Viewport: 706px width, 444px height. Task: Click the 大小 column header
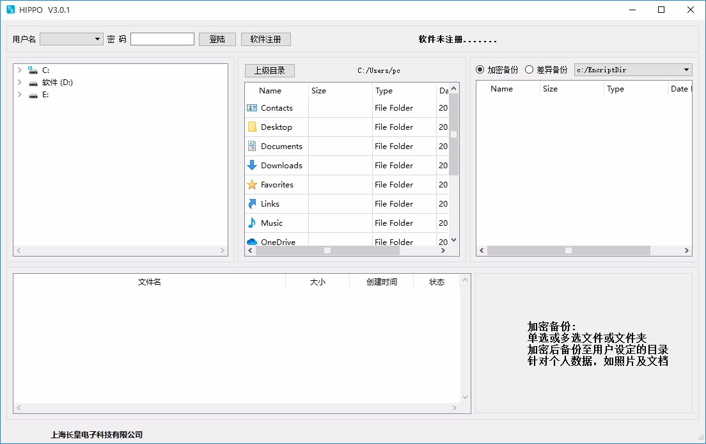click(317, 282)
